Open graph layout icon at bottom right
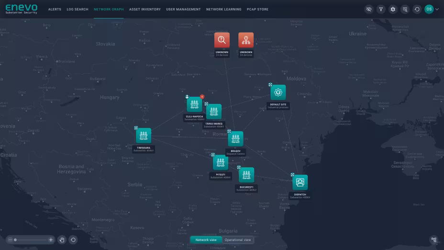The image size is (444, 250). tap(434, 240)
